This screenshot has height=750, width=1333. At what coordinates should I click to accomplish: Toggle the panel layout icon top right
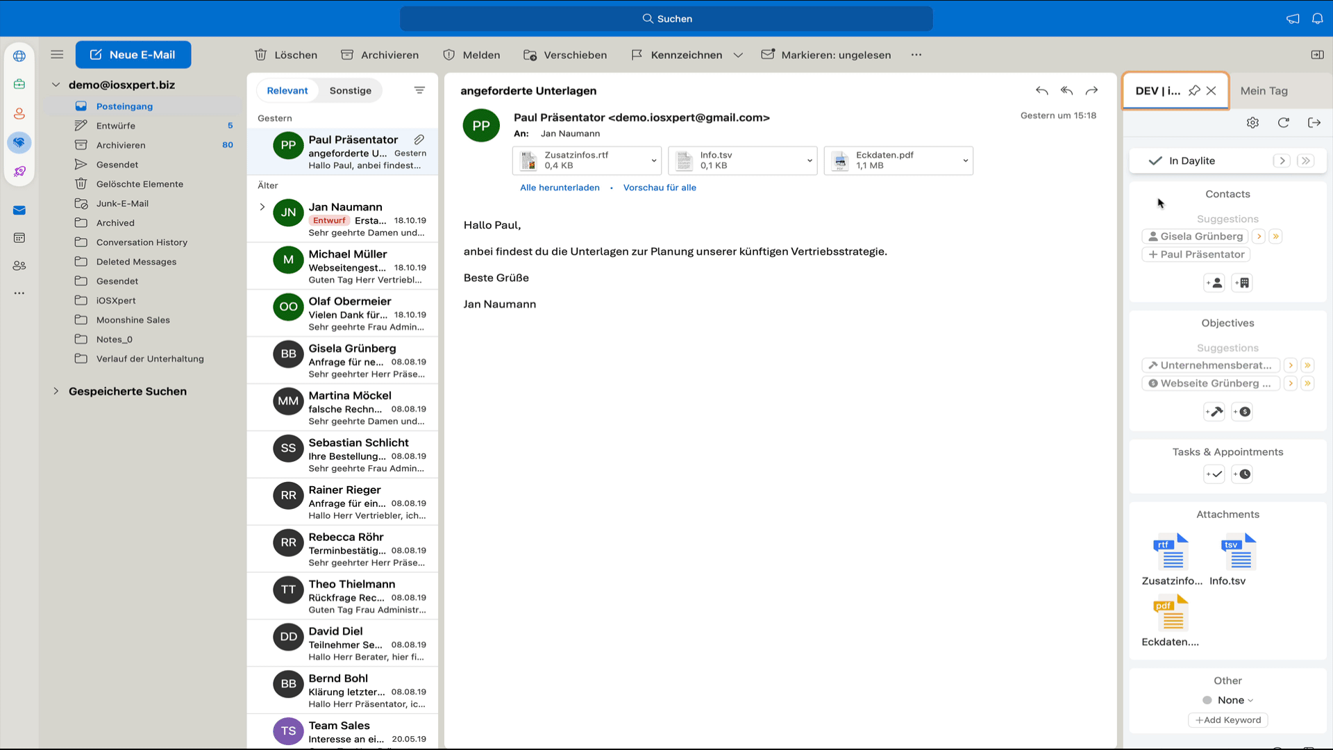pyautogui.click(x=1317, y=54)
